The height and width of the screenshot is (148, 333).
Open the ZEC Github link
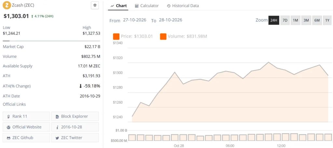pyautogui.click(x=26, y=138)
